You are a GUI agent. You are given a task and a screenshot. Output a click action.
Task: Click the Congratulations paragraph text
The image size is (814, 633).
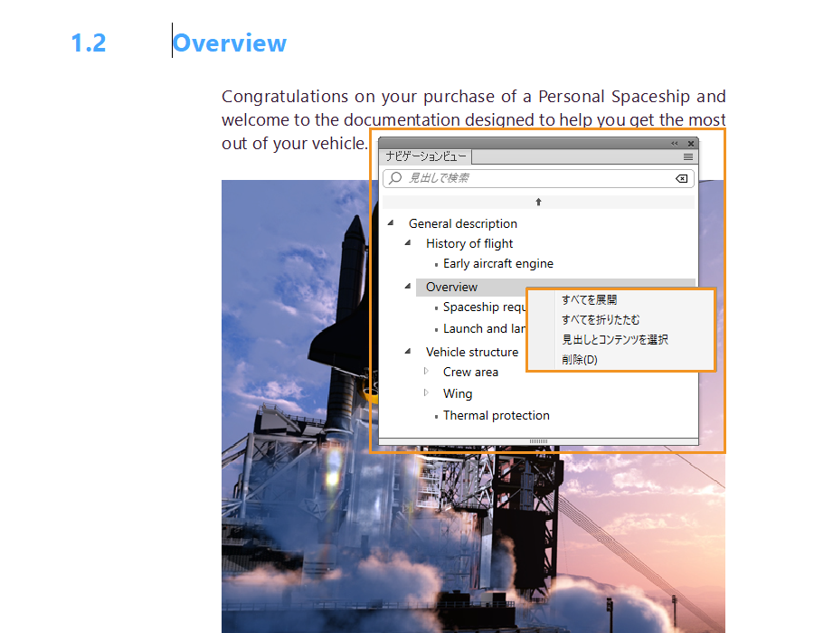point(473,120)
